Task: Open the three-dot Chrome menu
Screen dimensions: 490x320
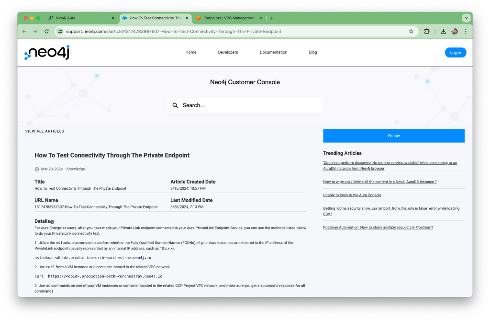Action: click(466, 31)
